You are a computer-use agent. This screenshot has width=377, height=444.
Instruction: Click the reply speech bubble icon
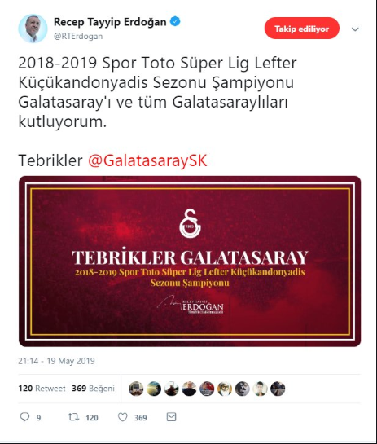(24, 417)
